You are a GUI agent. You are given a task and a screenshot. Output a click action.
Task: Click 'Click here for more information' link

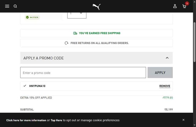26,120
